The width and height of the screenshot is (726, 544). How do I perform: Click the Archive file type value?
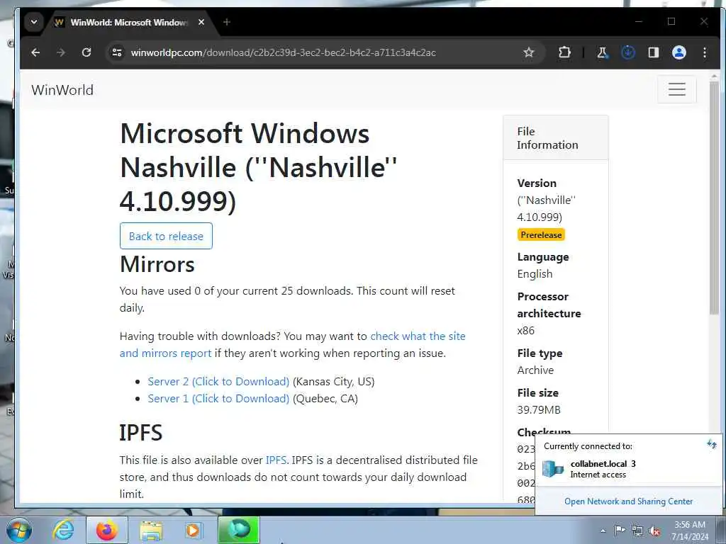click(535, 370)
